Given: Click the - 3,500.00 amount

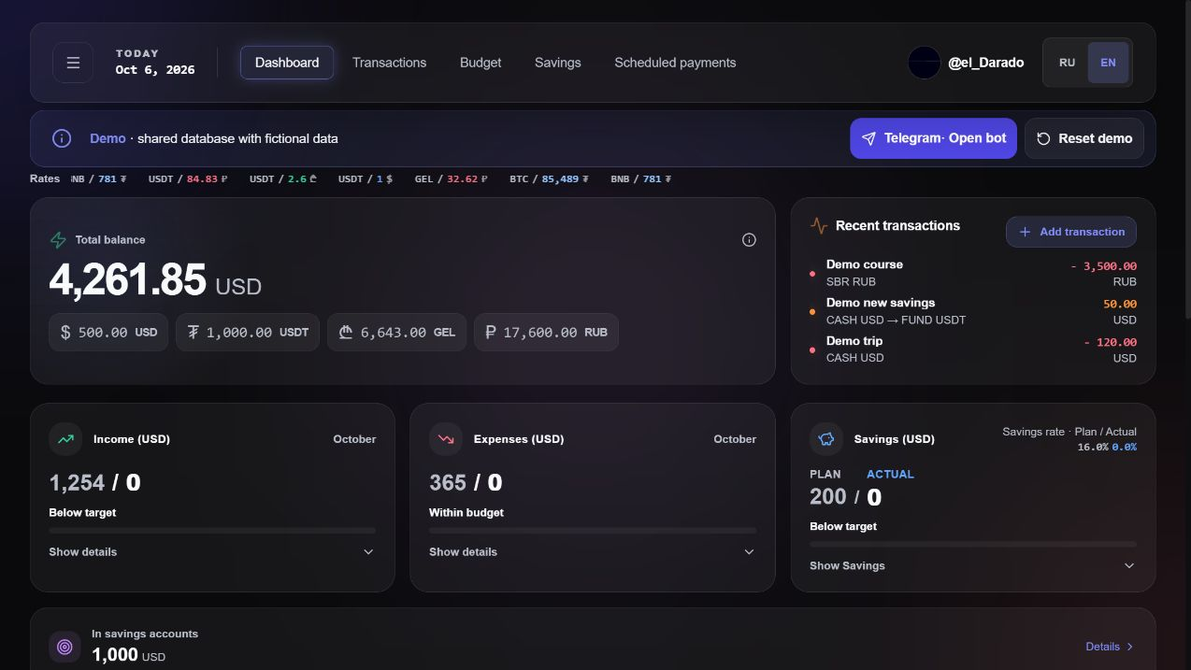Looking at the screenshot, I should point(1103,266).
